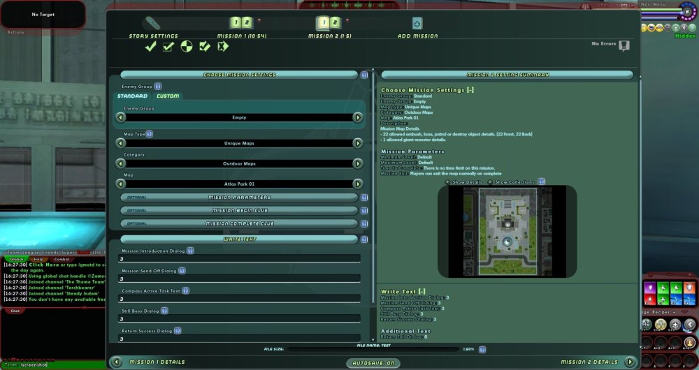Select next Enemy Group with right arrow
Screen dimensions: 699x370
(x=357, y=117)
